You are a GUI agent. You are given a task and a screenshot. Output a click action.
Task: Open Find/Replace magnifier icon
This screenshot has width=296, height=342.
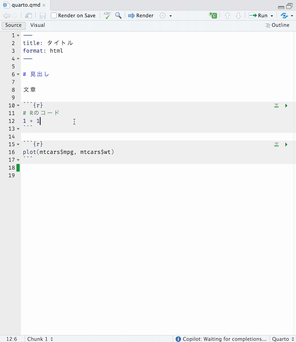[118, 15]
